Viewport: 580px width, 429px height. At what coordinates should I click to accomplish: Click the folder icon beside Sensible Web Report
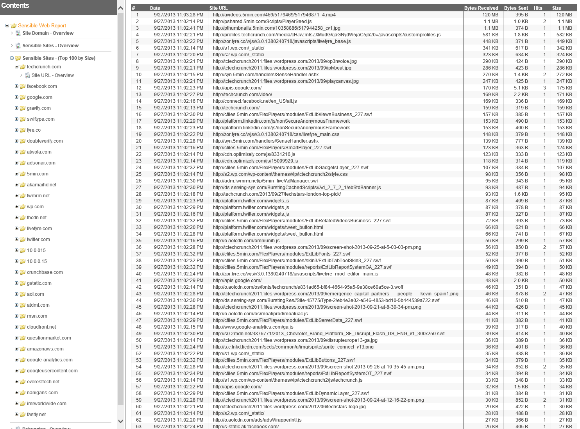click(14, 26)
